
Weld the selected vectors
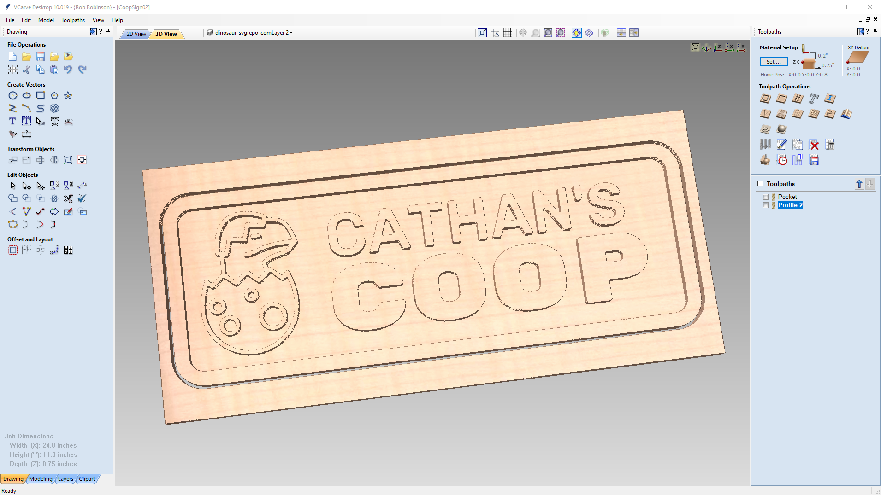coord(13,198)
